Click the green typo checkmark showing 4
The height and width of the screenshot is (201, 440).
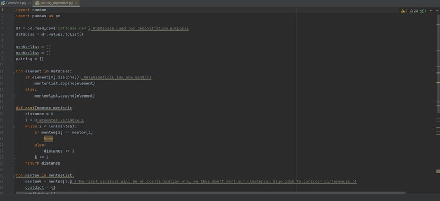point(423,11)
